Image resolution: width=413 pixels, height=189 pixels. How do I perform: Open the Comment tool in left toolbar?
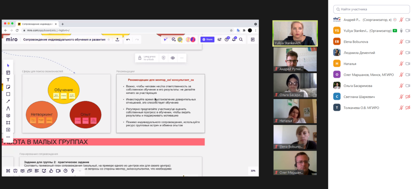[8, 116]
